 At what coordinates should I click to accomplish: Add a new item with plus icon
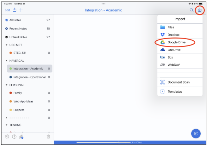[21, 10]
